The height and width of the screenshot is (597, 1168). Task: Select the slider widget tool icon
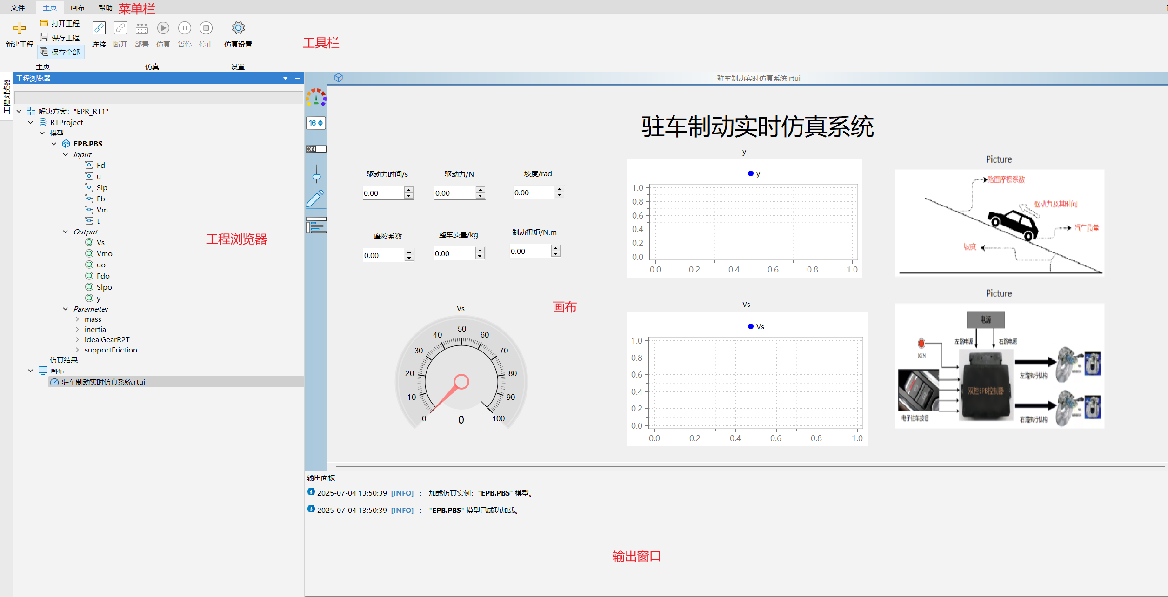point(316,173)
